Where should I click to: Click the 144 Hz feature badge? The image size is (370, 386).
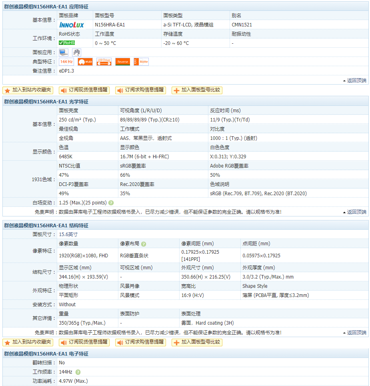click(x=66, y=62)
